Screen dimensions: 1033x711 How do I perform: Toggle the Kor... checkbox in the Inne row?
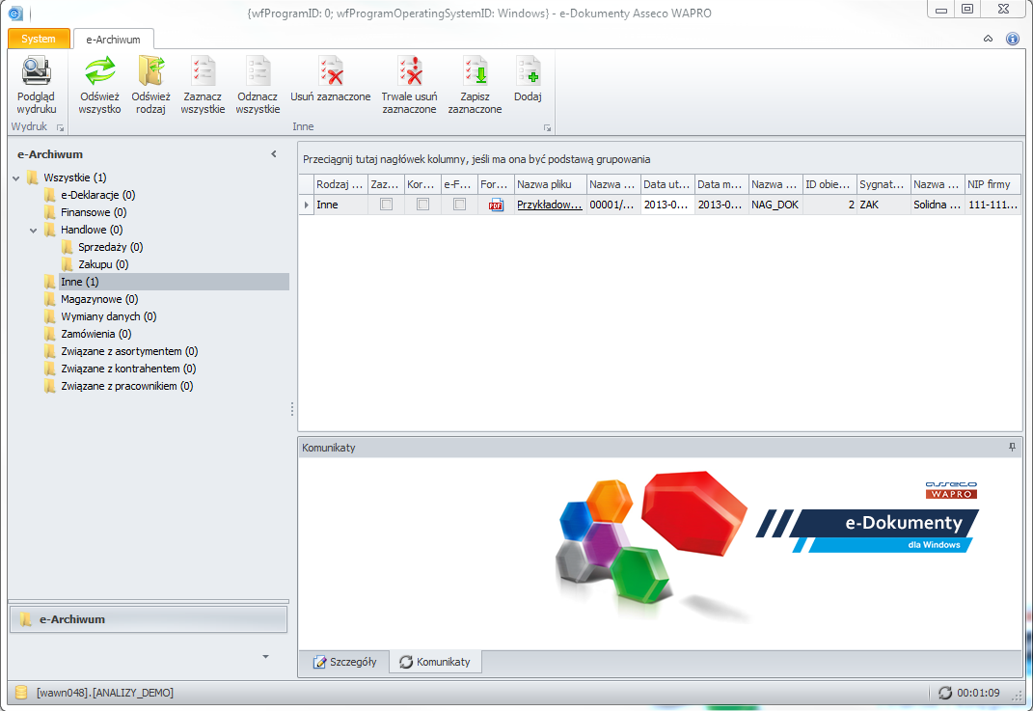click(423, 205)
